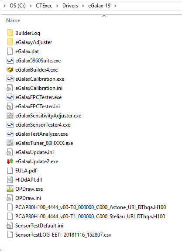Click the eGalaxSensitivityAdjuster.exe sliders icon
The width and height of the screenshot is (182, 251).
[10, 116]
